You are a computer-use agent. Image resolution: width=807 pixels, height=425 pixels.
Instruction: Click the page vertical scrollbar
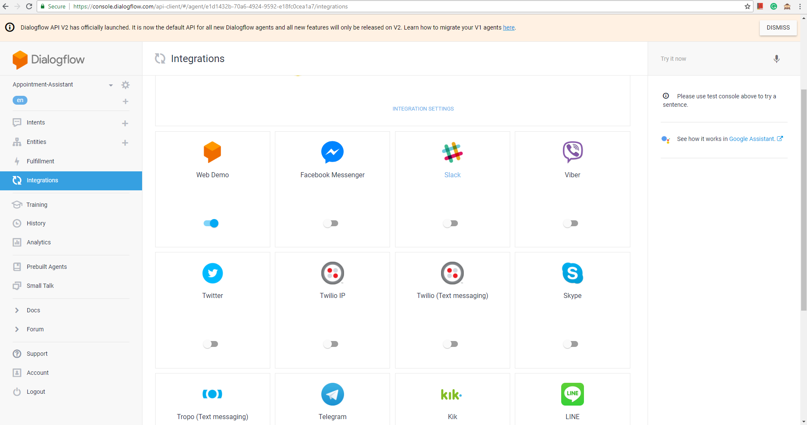point(804,200)
